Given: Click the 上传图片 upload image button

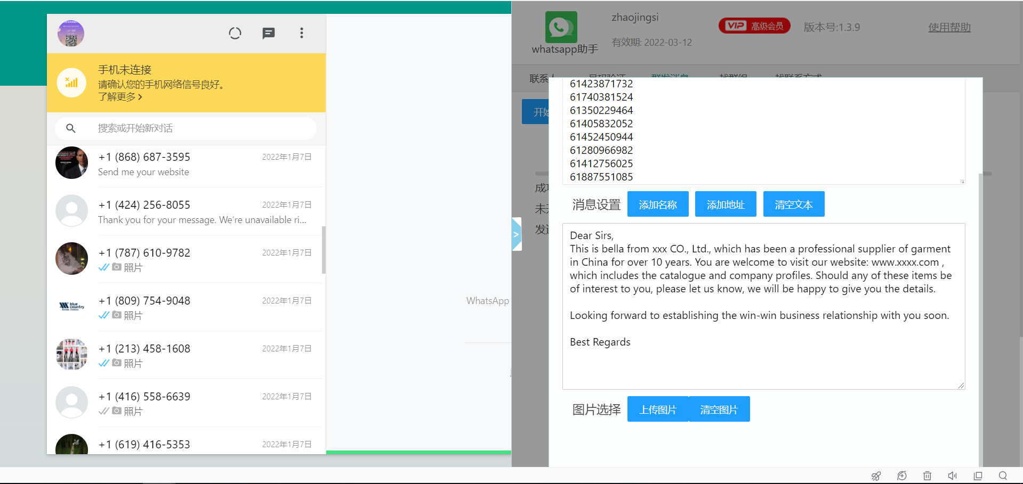Looking at the screenshot, I should pos(658,409).
